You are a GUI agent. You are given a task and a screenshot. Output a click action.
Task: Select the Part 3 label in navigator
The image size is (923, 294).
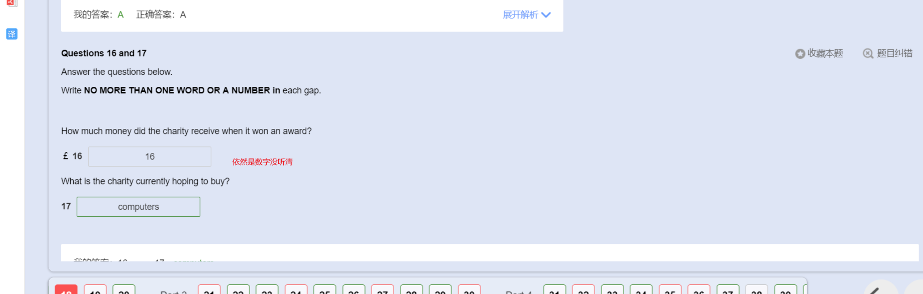[174, 291]
